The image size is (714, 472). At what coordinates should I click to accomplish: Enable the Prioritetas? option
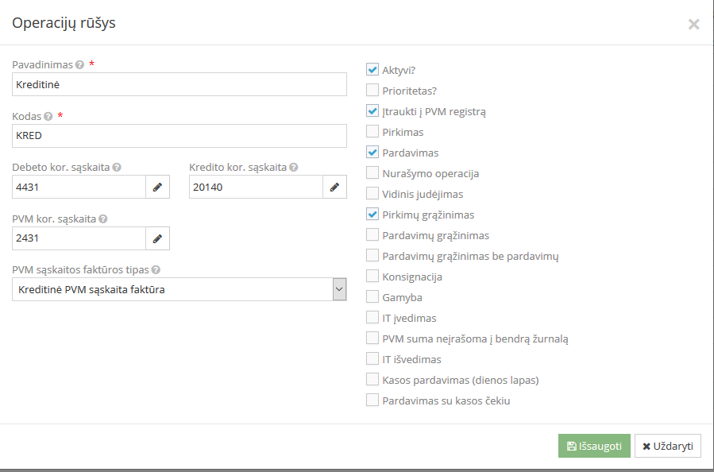(372, 90)
